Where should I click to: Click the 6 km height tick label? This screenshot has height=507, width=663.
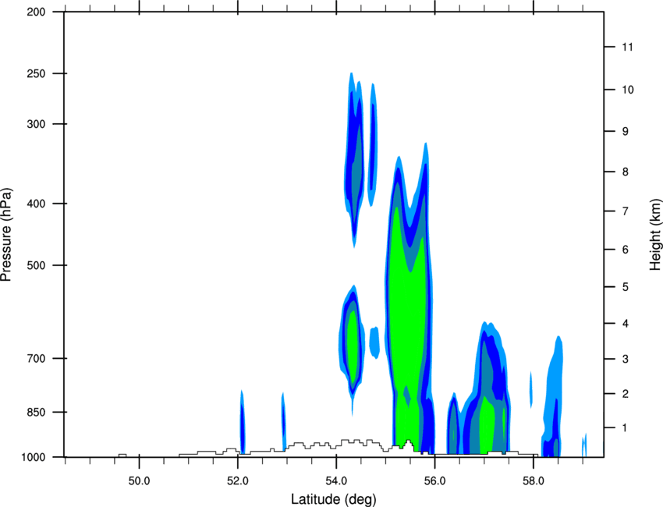click(x=626, y=250)
